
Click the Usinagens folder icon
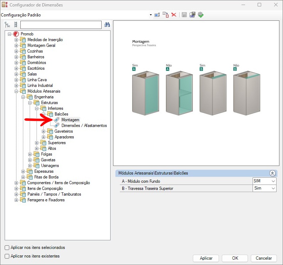(x=36, y=166)
